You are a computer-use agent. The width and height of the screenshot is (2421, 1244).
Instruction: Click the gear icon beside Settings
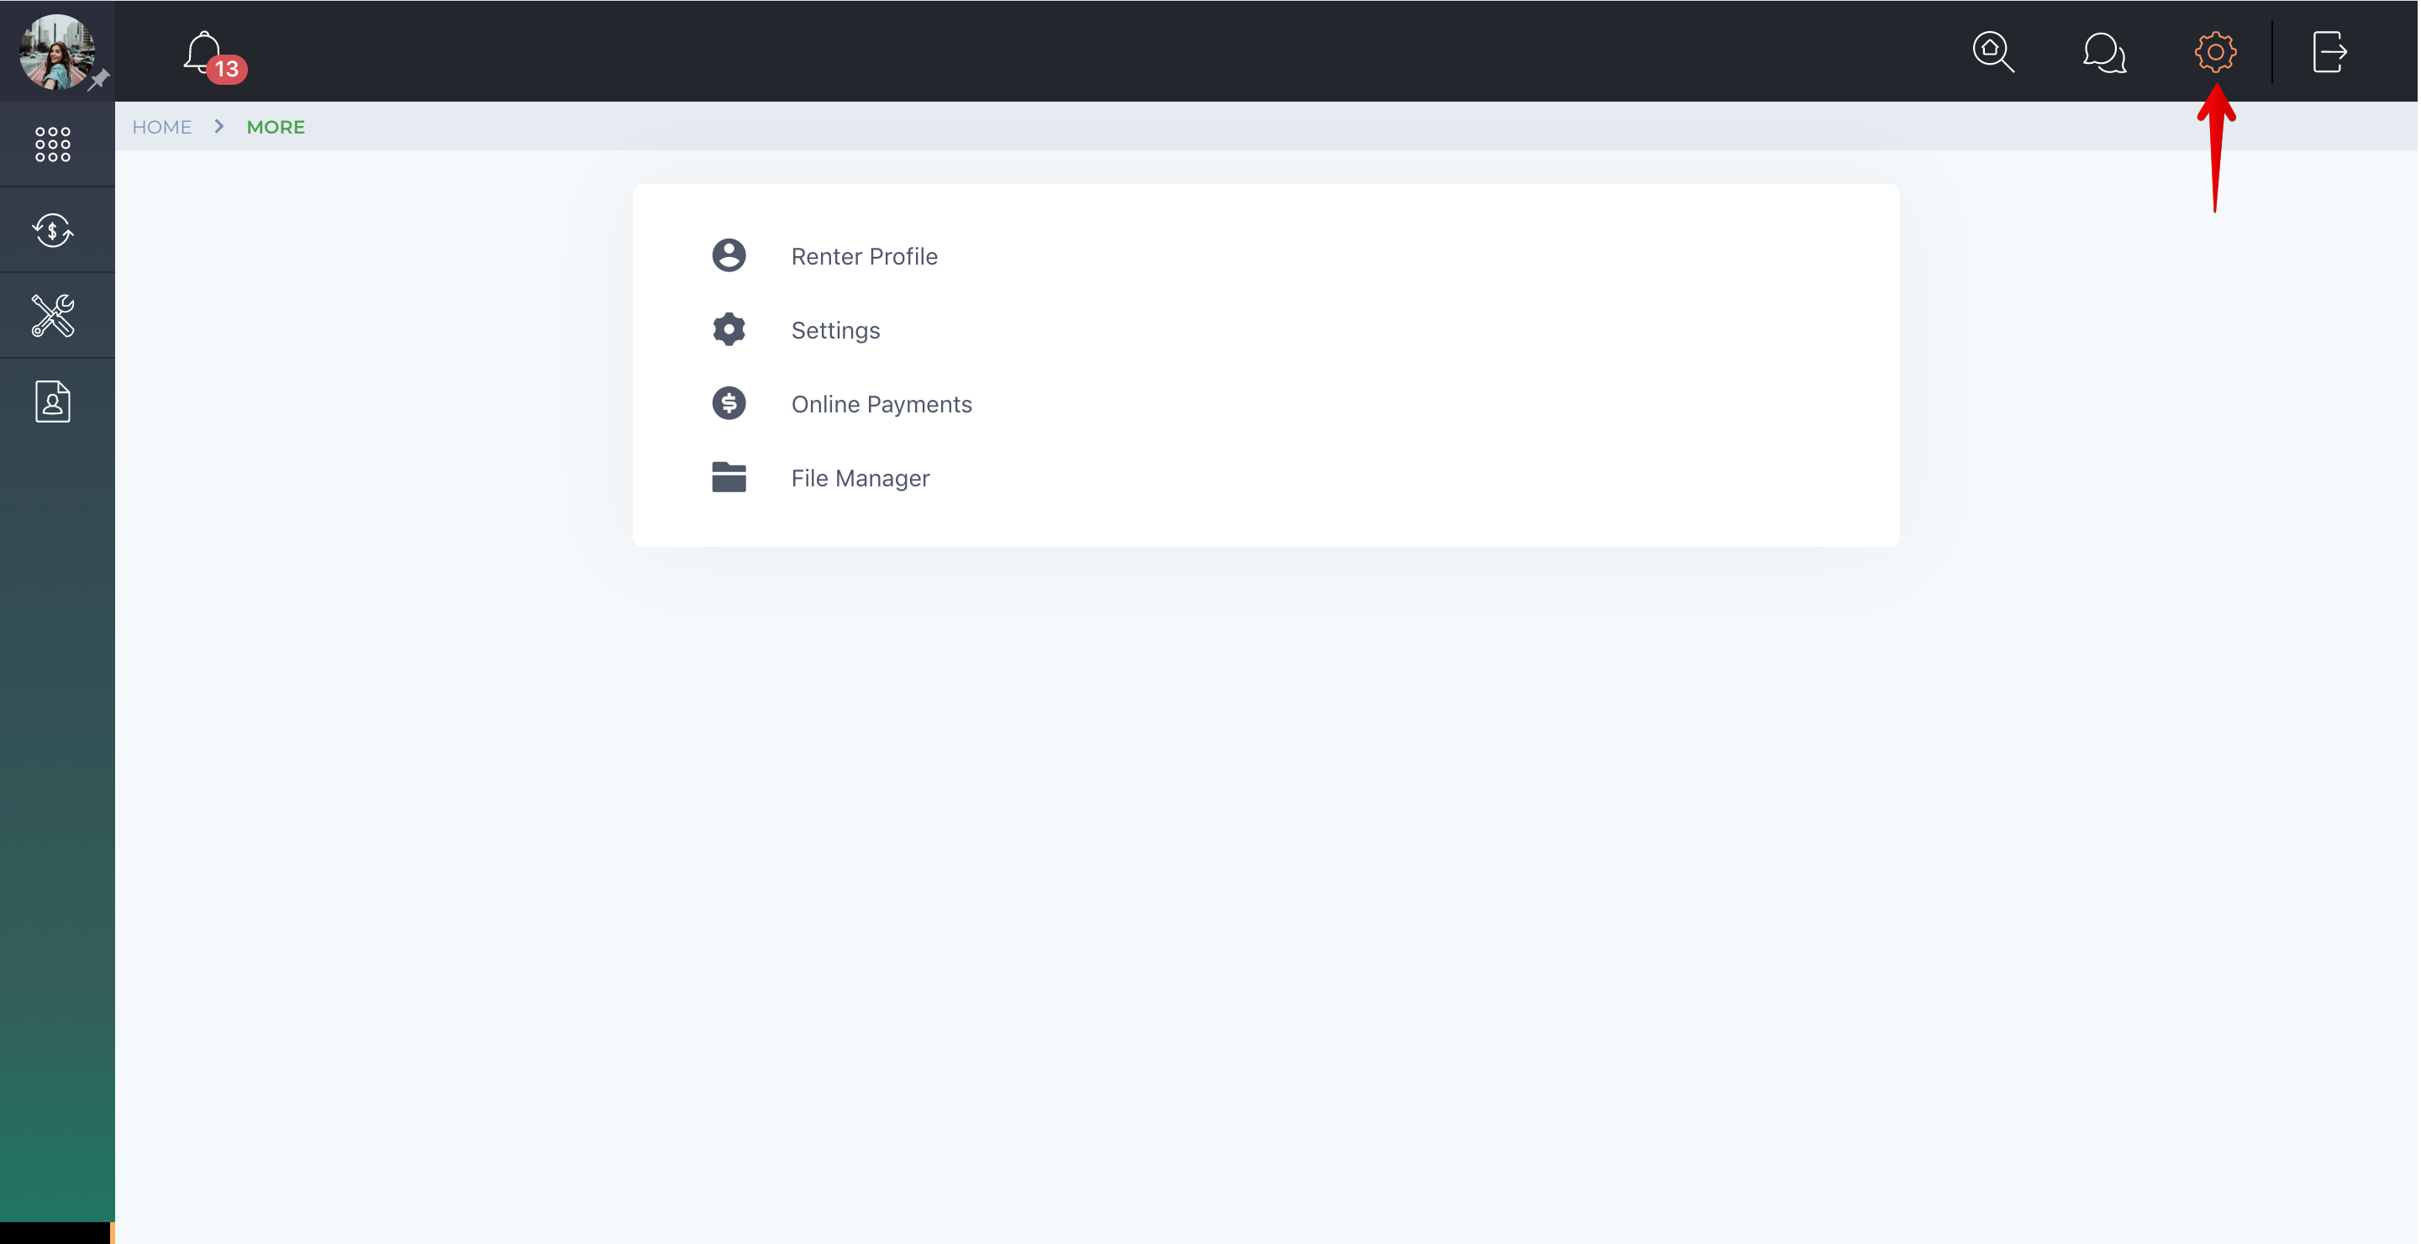pos(729,330)
